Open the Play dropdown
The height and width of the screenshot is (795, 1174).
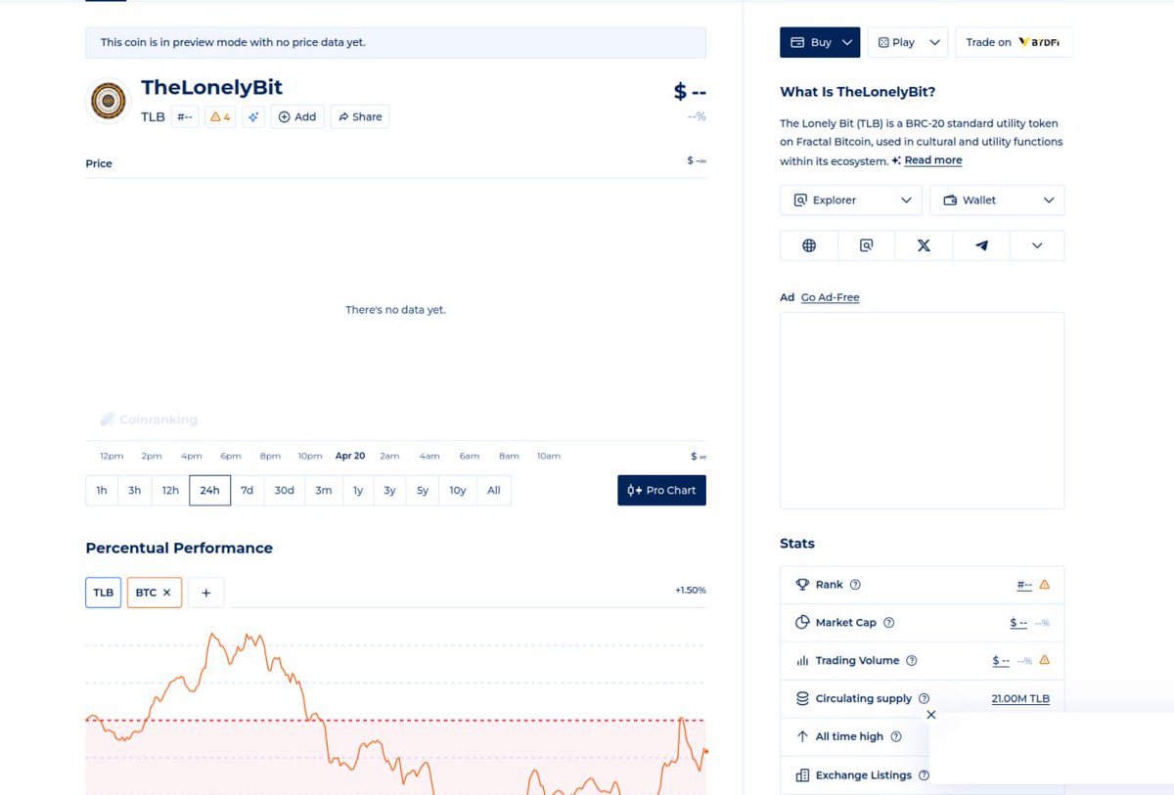pyautogui.click(x=908, y=42)
